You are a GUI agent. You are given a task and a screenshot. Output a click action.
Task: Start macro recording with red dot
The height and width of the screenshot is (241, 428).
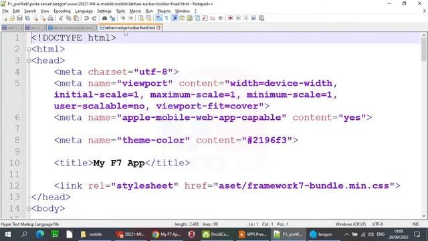230,18
